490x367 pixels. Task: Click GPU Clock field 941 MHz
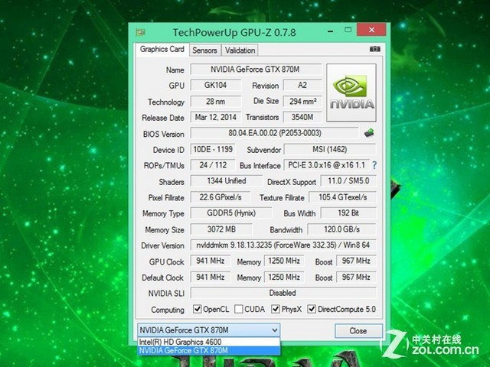[x=211, y=261]
